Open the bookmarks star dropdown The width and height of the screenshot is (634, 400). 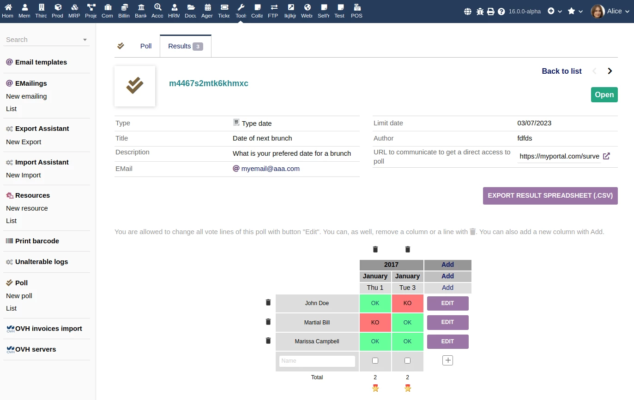(575, 12)
